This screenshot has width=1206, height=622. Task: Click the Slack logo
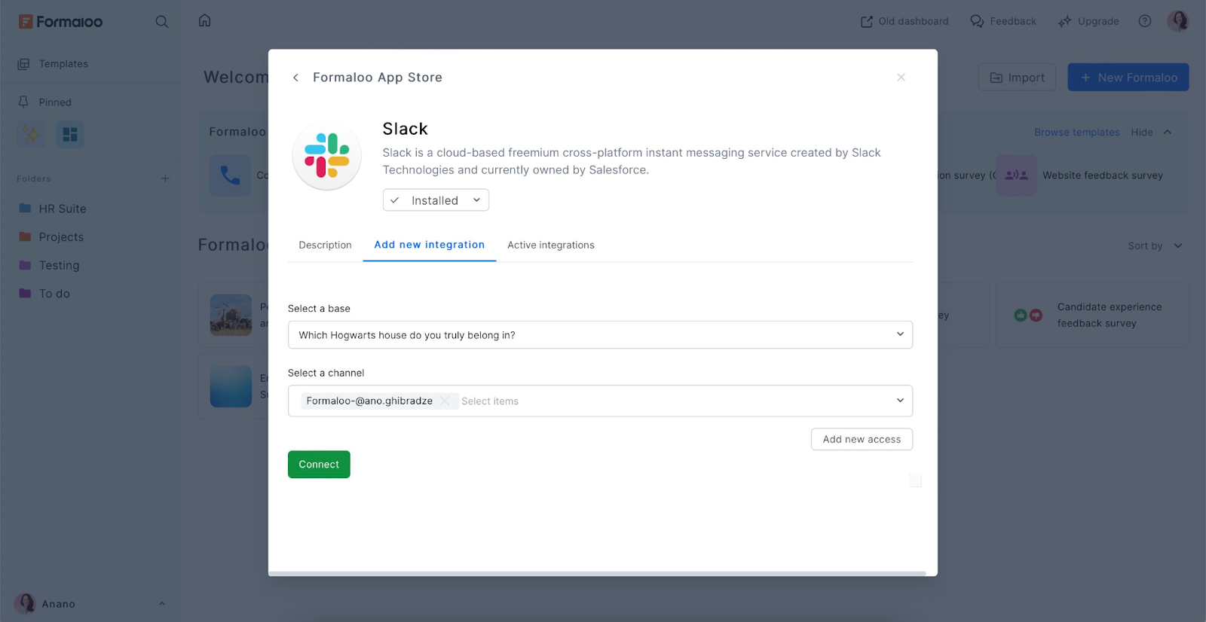click(x=326, y=156)
